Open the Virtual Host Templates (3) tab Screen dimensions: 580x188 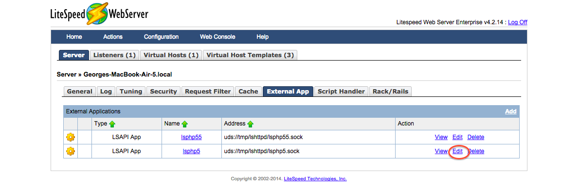pos(251,55)
